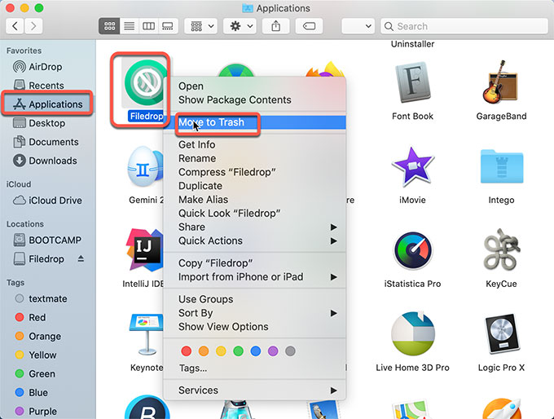Open the gear Action menu
Screen dimensions: 554x419
click(x=240, y=26)
